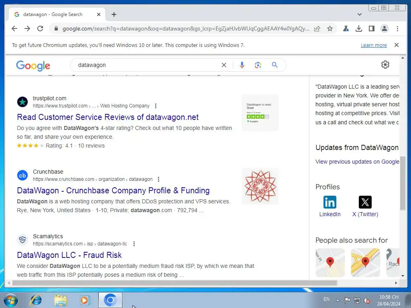Click scroll right arrow at bottom

coord(396,283)
